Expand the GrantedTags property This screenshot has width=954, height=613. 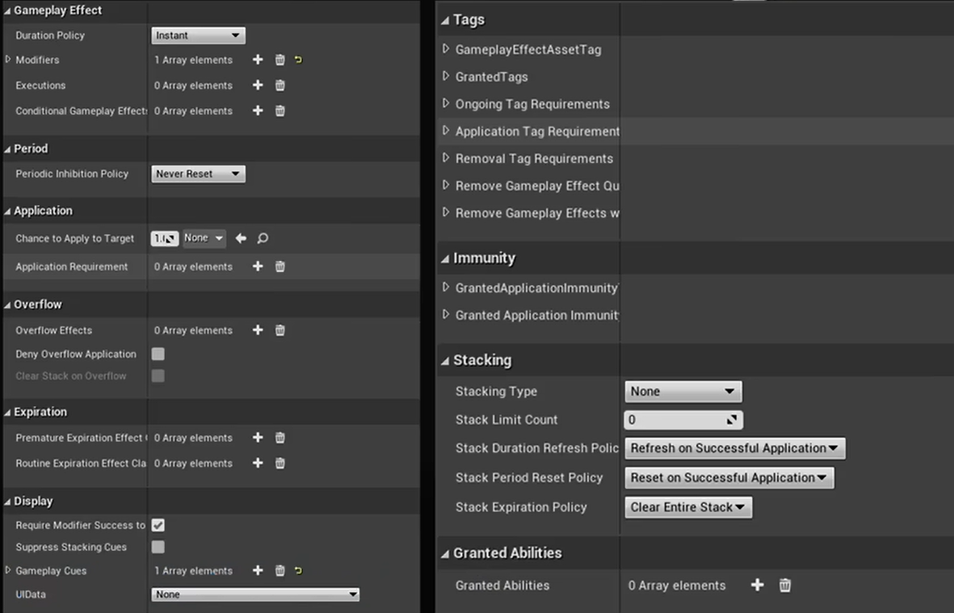click(x=446, y=77)
